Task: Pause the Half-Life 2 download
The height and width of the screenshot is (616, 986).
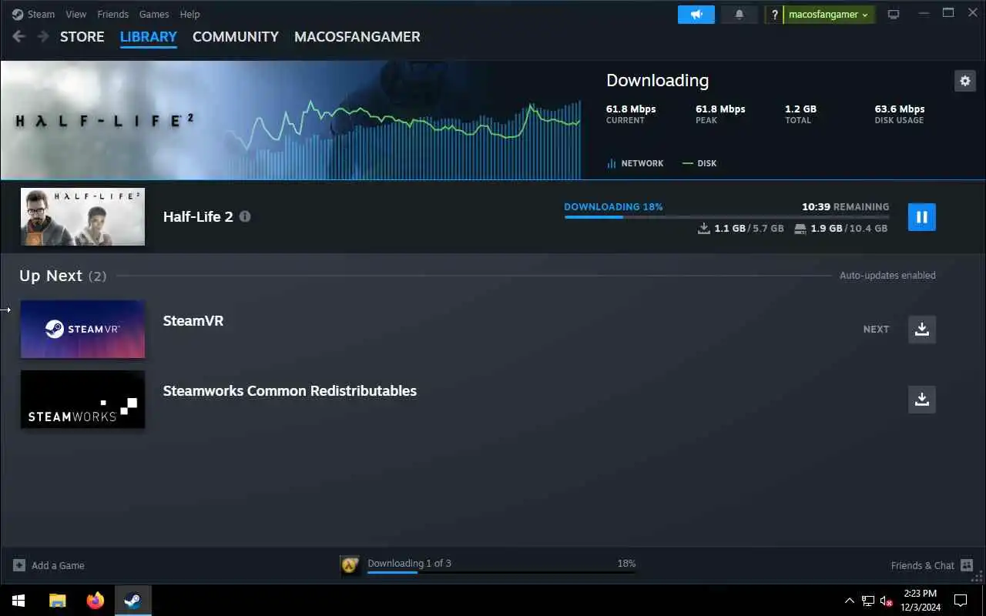Action: 921,217
